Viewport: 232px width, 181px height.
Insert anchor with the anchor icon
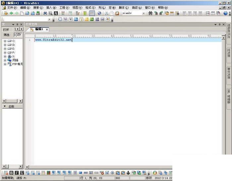[128, 173]
